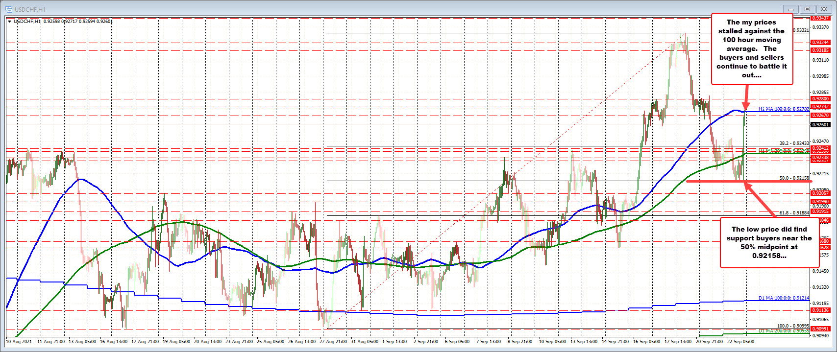Click the '19 Aug 05:00' time axis label

177,341
